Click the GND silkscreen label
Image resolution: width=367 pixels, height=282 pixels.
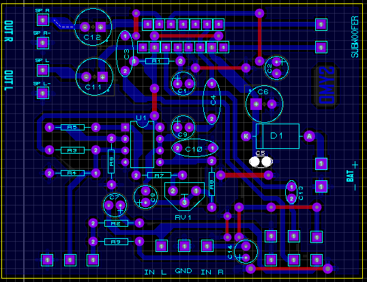pyautogui.click(x=183, y=271)
